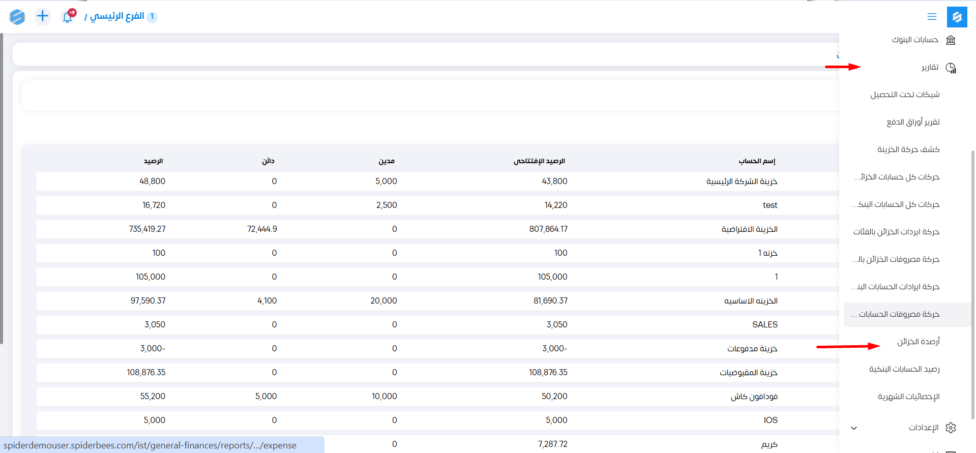Click the settings gear icon
Viewport: 976px width, 453px height.
coord(951,428)
